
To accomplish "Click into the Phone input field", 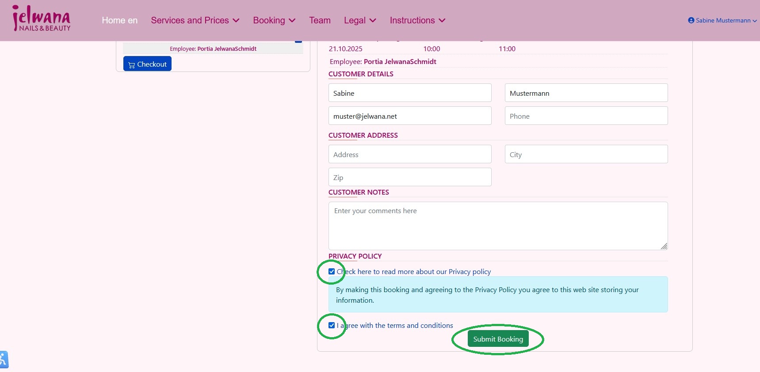I will tap(586, 116).
